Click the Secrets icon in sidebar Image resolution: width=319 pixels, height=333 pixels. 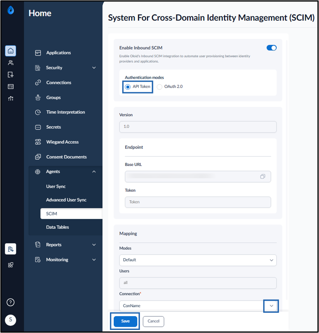click(x=38, y=127)
